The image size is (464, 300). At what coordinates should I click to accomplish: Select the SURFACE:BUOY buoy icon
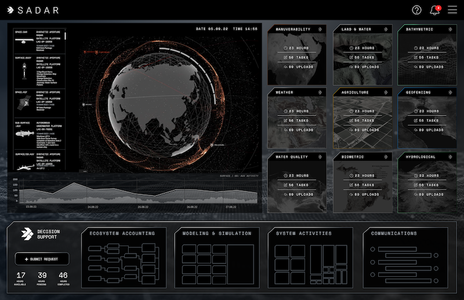point(24,72)
